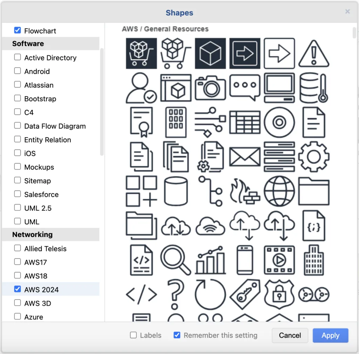Enable the AWS17 shape library
The width and height of the screenshot is (359, 354).
tap(17, 262)
